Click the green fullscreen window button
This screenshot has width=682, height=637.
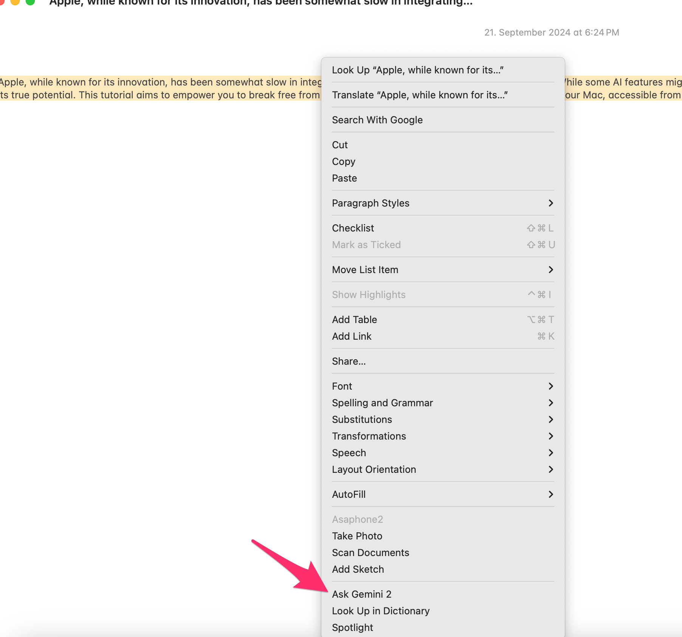30,2
